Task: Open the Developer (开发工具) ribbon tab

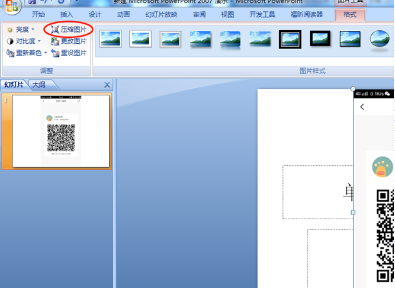Action: 262,15
